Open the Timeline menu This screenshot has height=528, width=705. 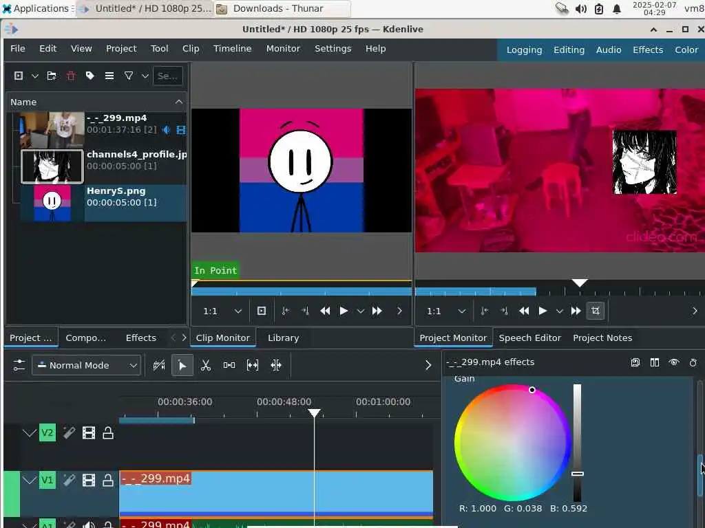(x=233, y=49)
